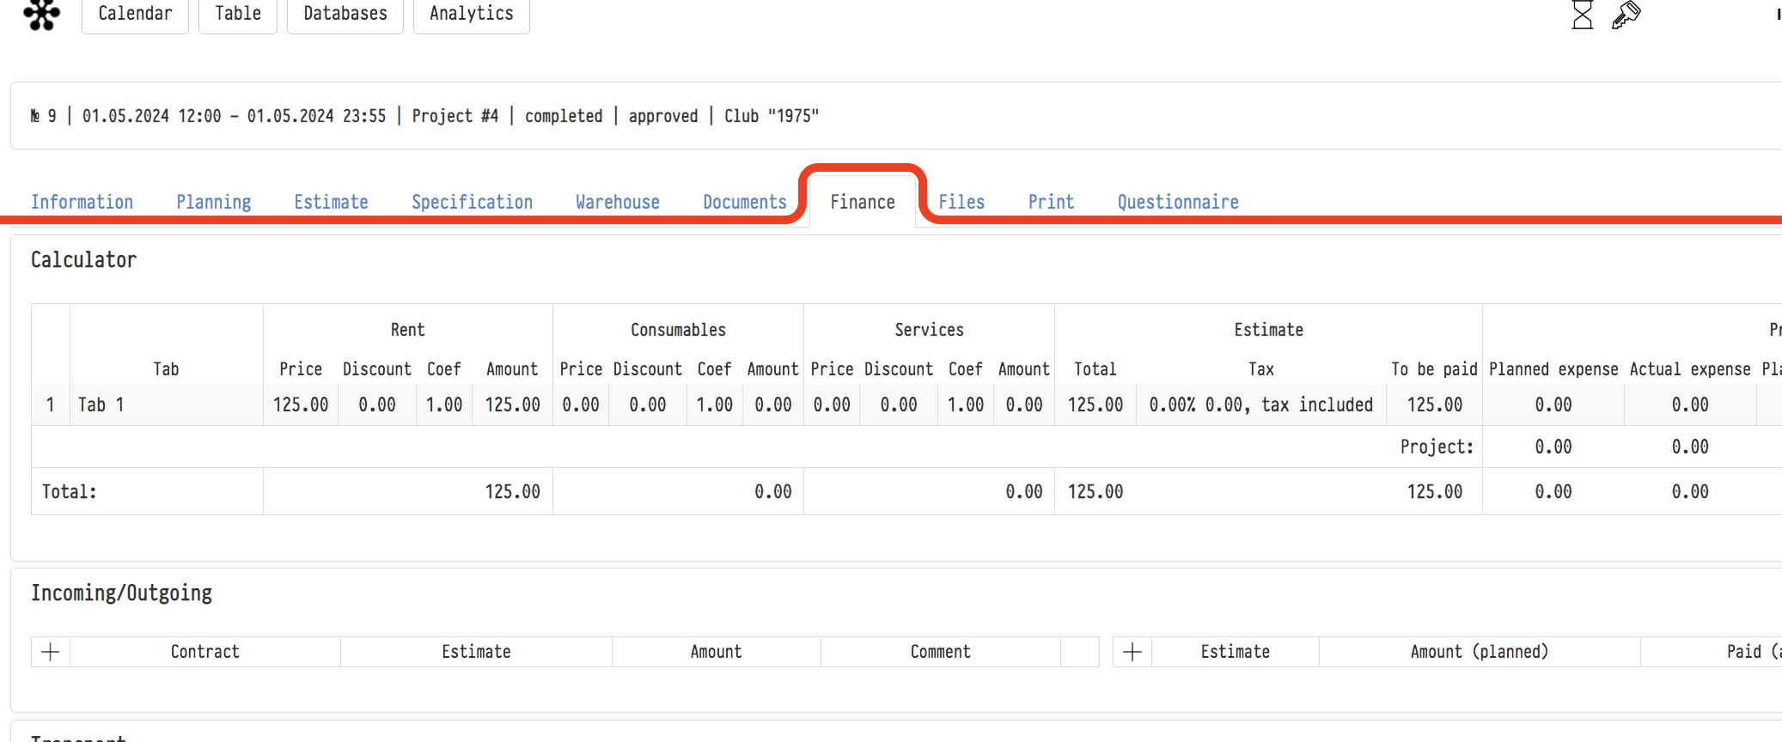1782x742 pixels.
Task: Add new outgoing estimate row with plus
Action: tap(1132, 652)
